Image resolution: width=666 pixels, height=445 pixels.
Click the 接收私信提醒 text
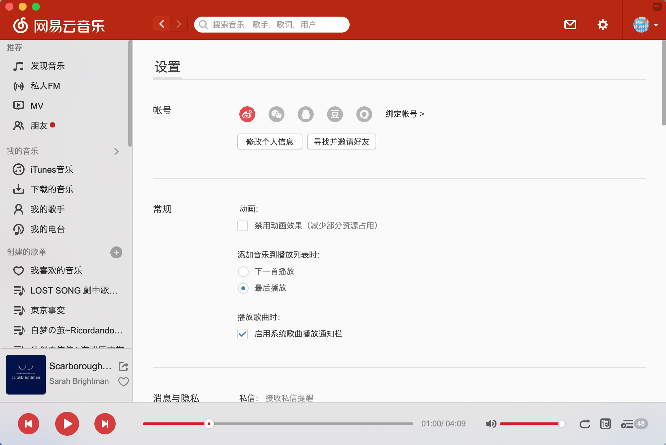click(289, 398)
